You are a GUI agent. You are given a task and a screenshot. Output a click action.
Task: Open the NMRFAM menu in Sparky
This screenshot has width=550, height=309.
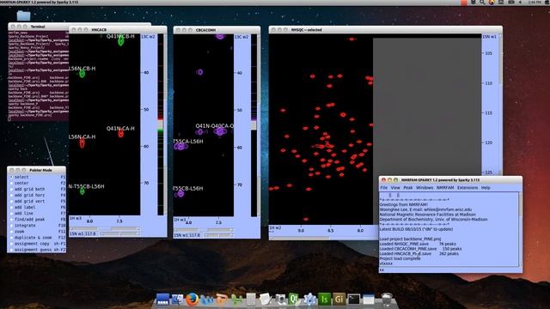click(445, 188)
